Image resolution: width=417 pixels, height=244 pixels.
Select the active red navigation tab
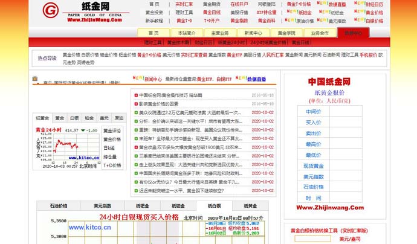click(353, 33)
